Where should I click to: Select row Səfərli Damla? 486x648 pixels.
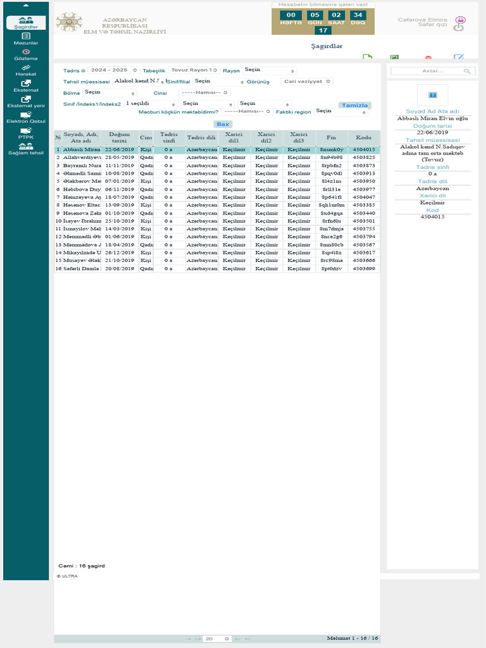[217, 268]
